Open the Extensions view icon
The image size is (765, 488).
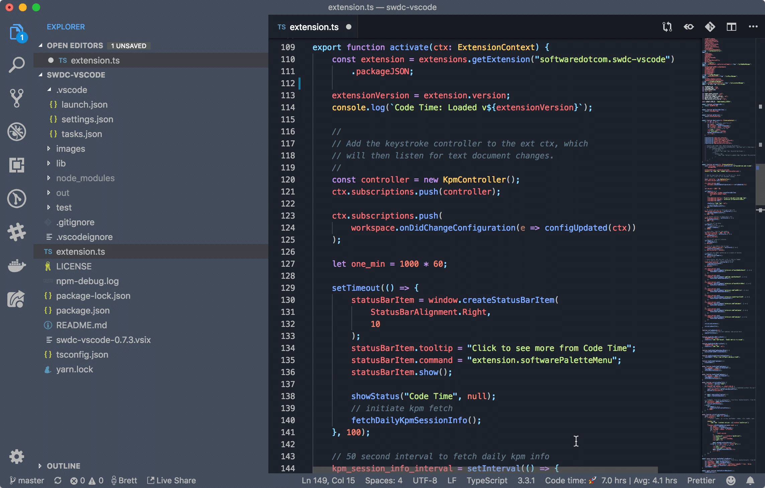pos(17,165)
